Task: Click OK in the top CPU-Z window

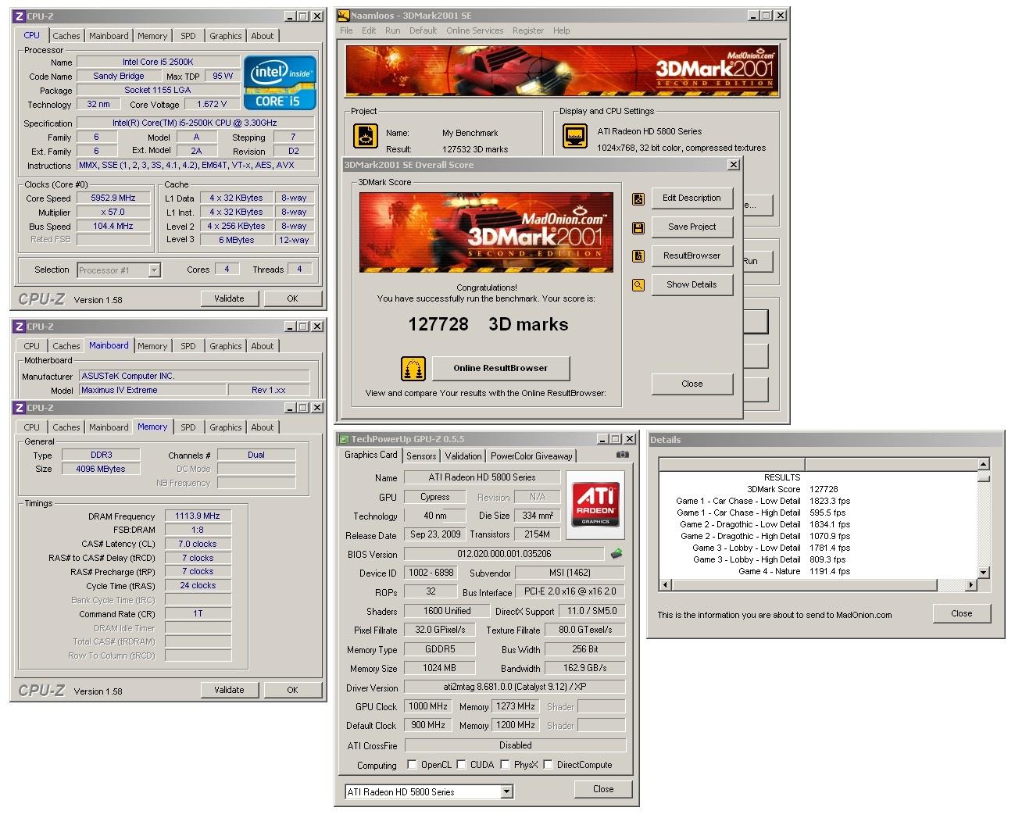Action: [x=292, y=299]
